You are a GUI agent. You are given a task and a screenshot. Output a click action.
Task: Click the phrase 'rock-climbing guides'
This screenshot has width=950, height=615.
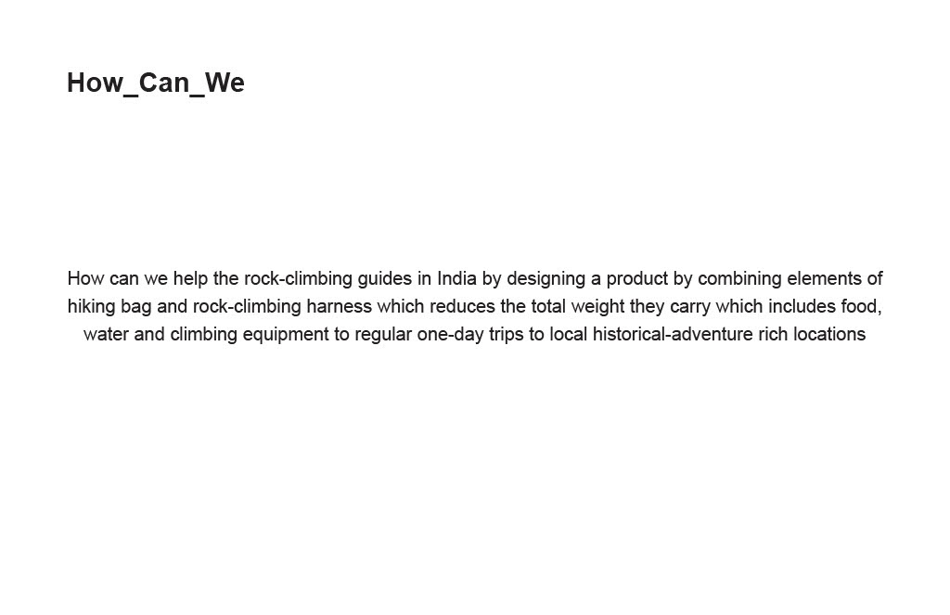point(327,278)
